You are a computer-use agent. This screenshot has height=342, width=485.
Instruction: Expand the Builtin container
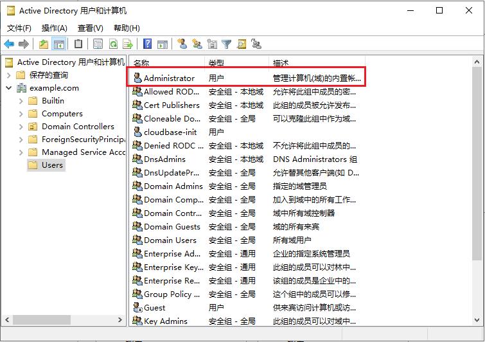point(21,101)
